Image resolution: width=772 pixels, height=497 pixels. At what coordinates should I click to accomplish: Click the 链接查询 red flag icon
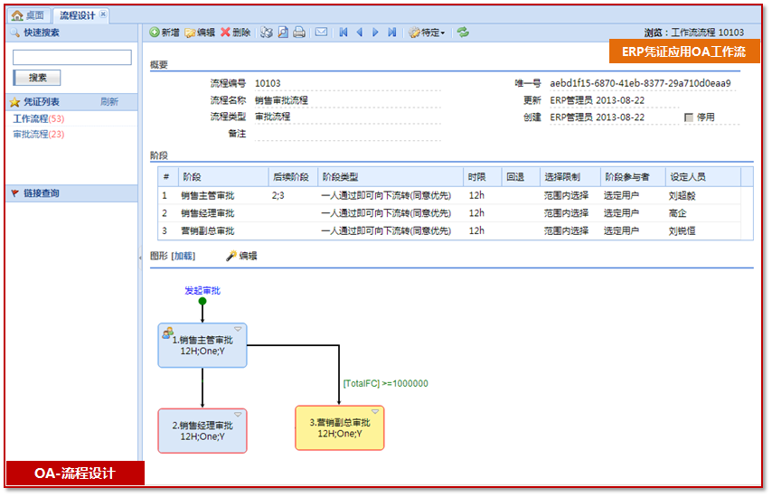point(14,192)
